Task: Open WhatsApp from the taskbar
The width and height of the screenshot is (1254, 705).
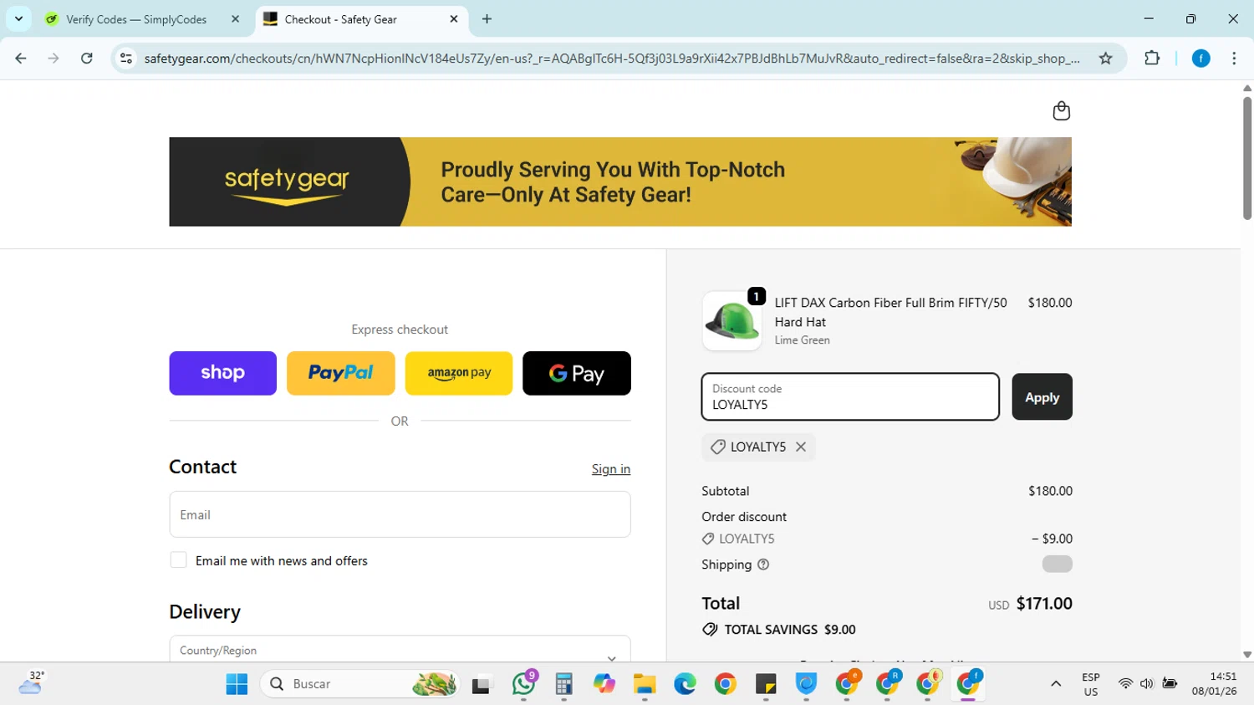Action: coord(524,684)
